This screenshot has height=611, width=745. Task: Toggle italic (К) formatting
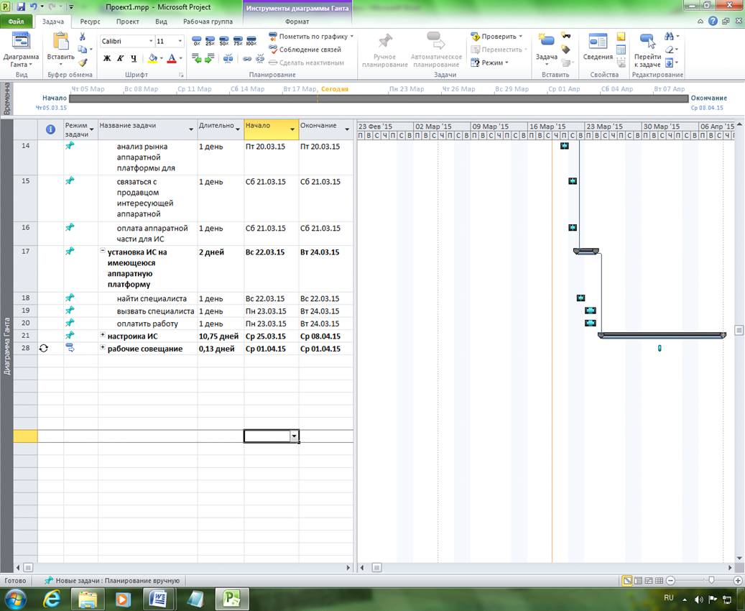[120, 59]
